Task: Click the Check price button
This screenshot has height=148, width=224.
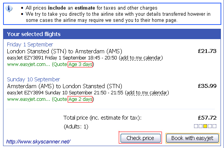Action: coord(140,138)
